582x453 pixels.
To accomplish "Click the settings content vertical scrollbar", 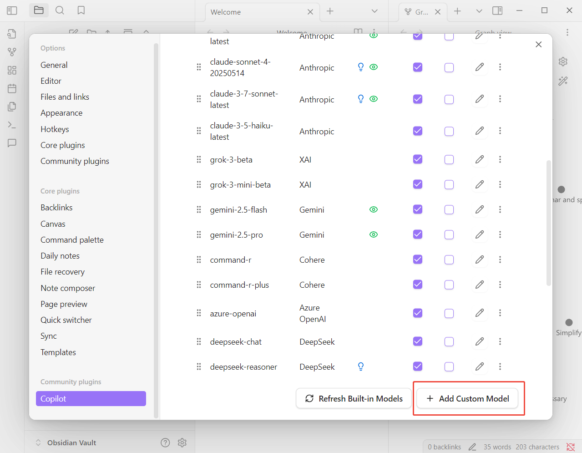I will (x=549, y=223).
